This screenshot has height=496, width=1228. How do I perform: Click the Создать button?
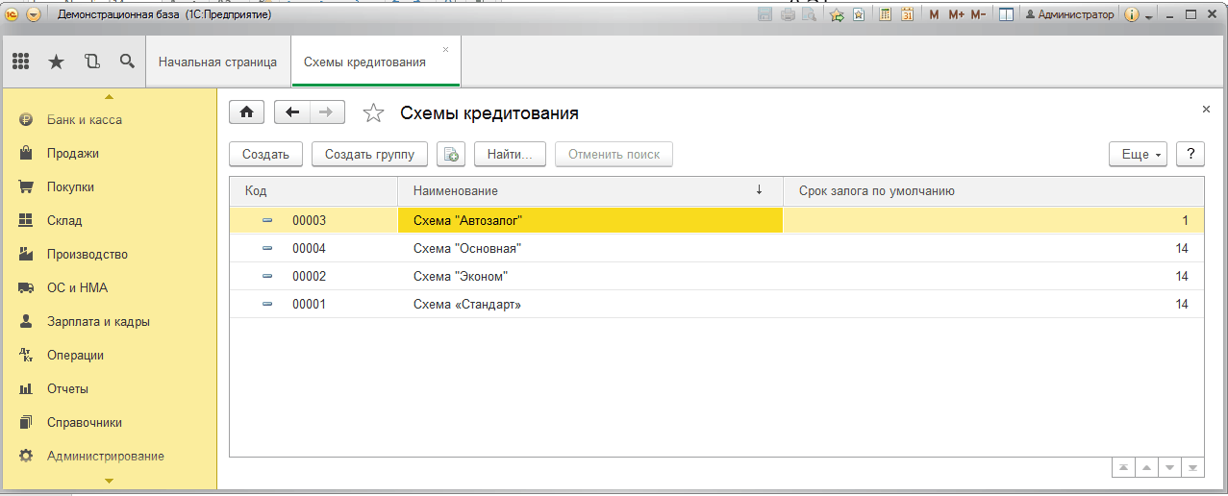[x=266, y=154]
